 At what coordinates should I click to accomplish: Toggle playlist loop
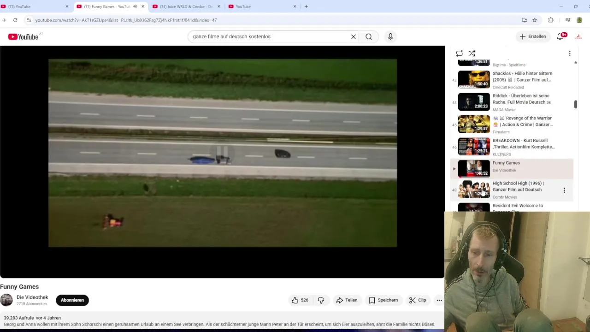click(459, 53)
